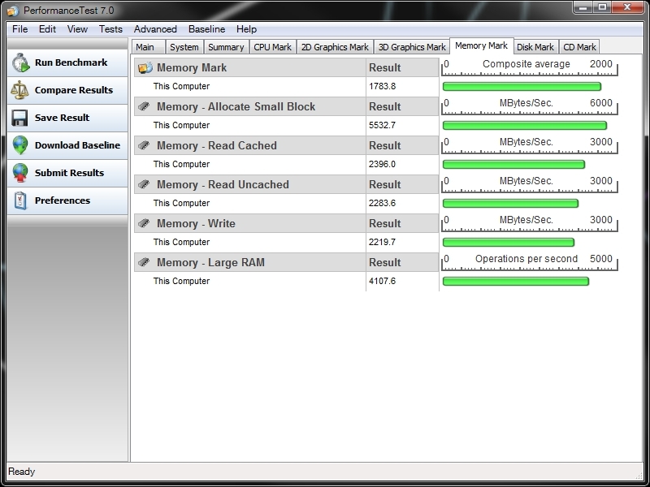Image resolution: width=650 pixels, height=487 pixels.
Task: Click the result value 4107.6
Action: click(382, 281)
